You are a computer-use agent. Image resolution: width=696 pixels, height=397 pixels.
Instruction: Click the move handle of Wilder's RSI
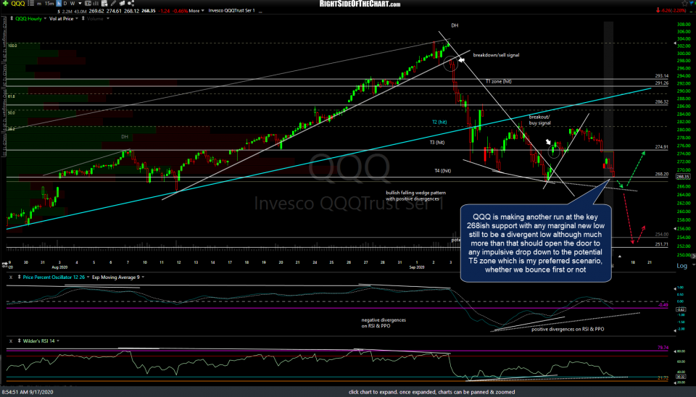(19, 341)
